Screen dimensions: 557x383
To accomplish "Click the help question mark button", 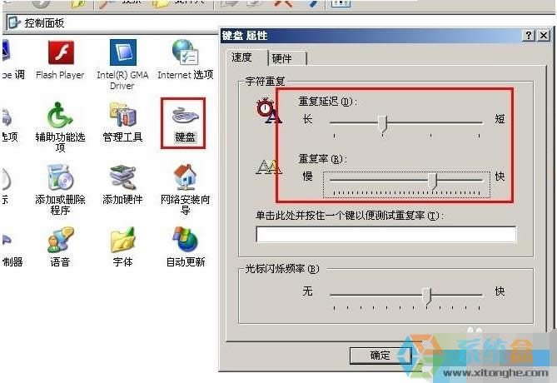I will point(529,35).
